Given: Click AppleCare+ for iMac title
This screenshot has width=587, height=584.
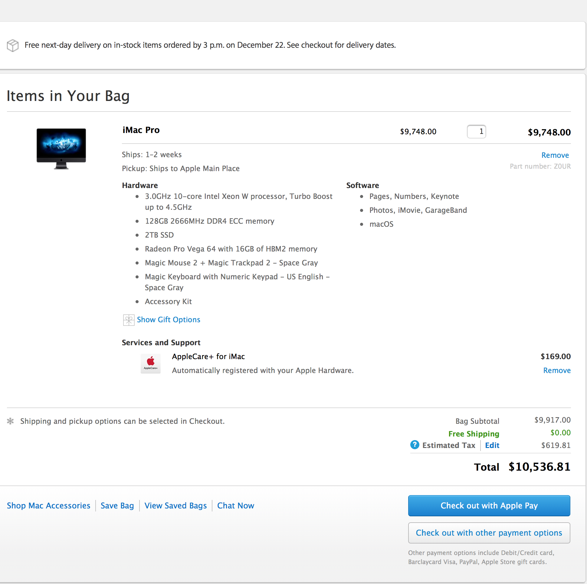Looking at the screenshot, I should [x=208, y=356].
